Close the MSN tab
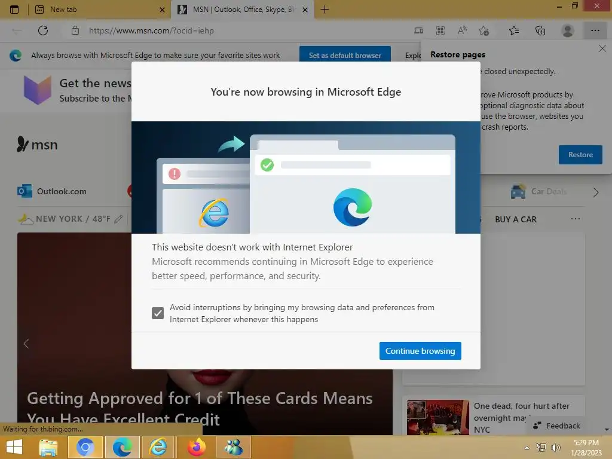The width and height of the screenshot is (612, 459). [305, 10]
